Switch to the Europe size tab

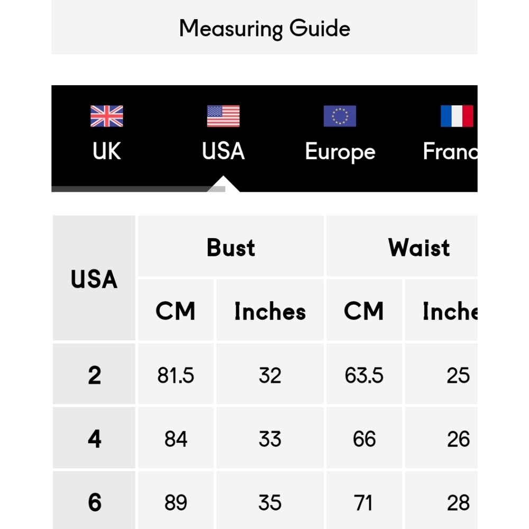pos(340,152)
